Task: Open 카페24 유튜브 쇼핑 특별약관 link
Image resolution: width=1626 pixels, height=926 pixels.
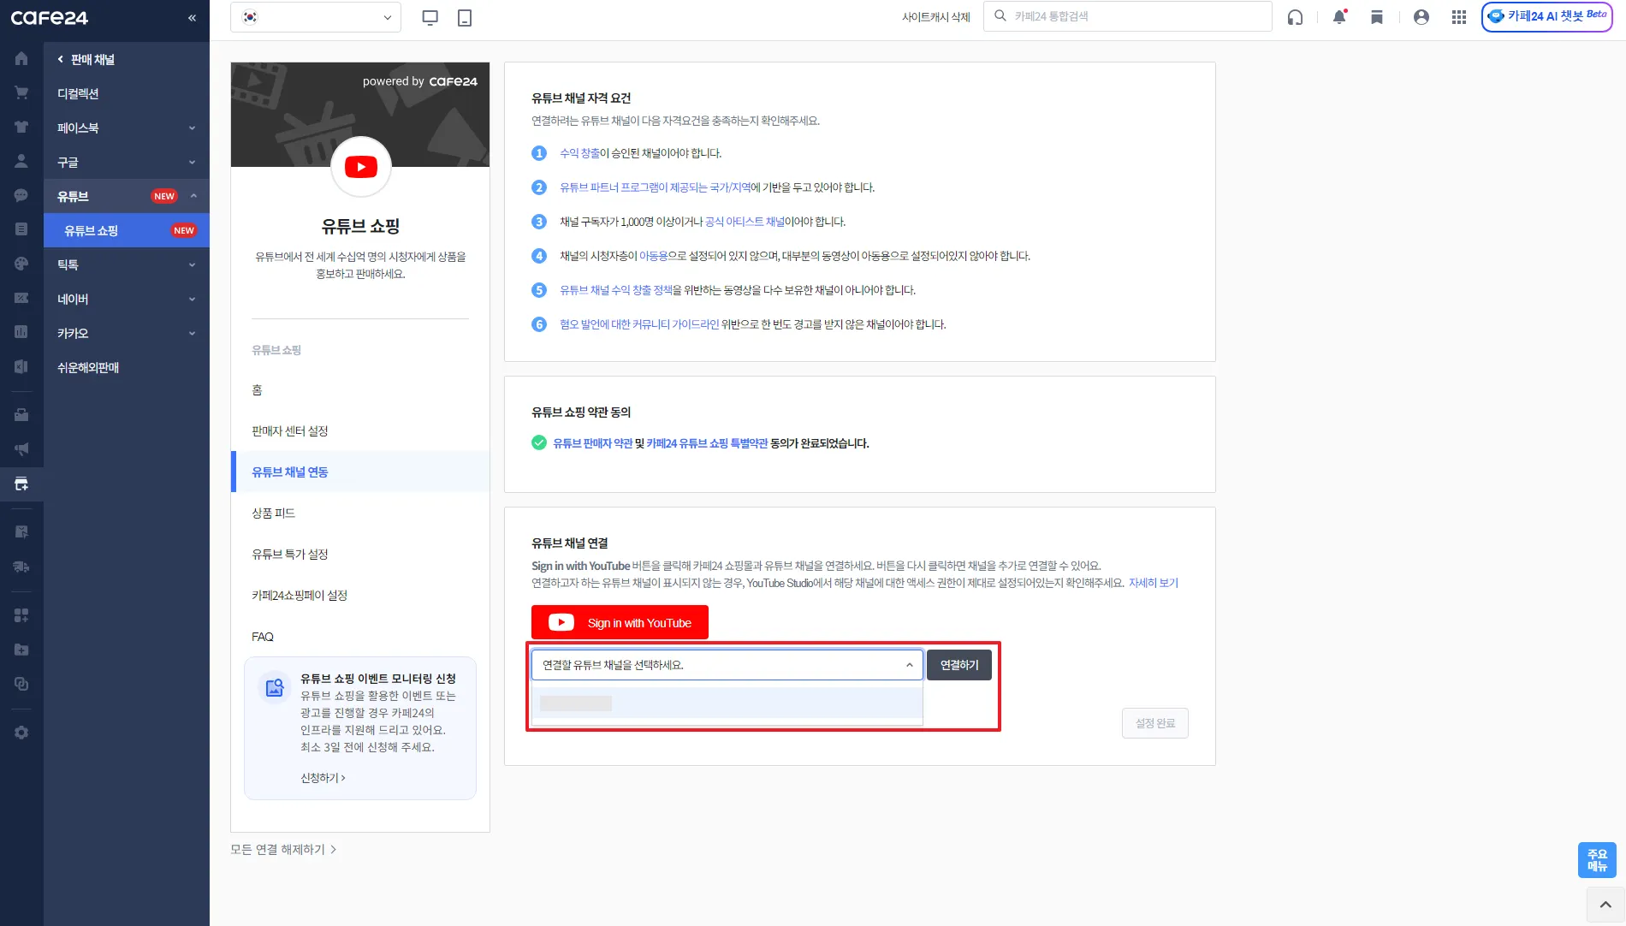Action: pyautogui.click(x=707, y=443)
